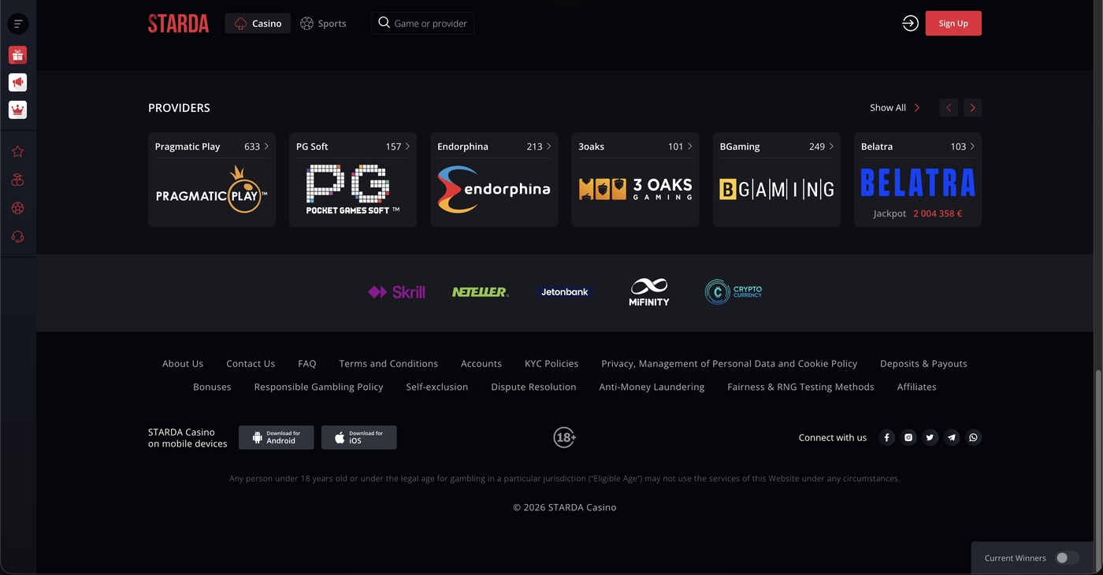Open the Anti-Money Laundering link
Screen dimensions: 1103x575
(652, 388)
